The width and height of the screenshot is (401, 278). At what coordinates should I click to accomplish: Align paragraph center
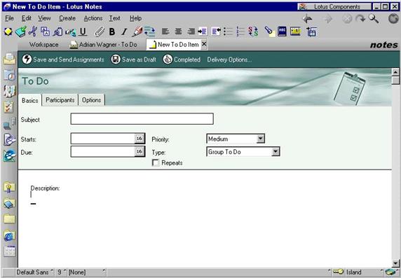pos(178,32)
